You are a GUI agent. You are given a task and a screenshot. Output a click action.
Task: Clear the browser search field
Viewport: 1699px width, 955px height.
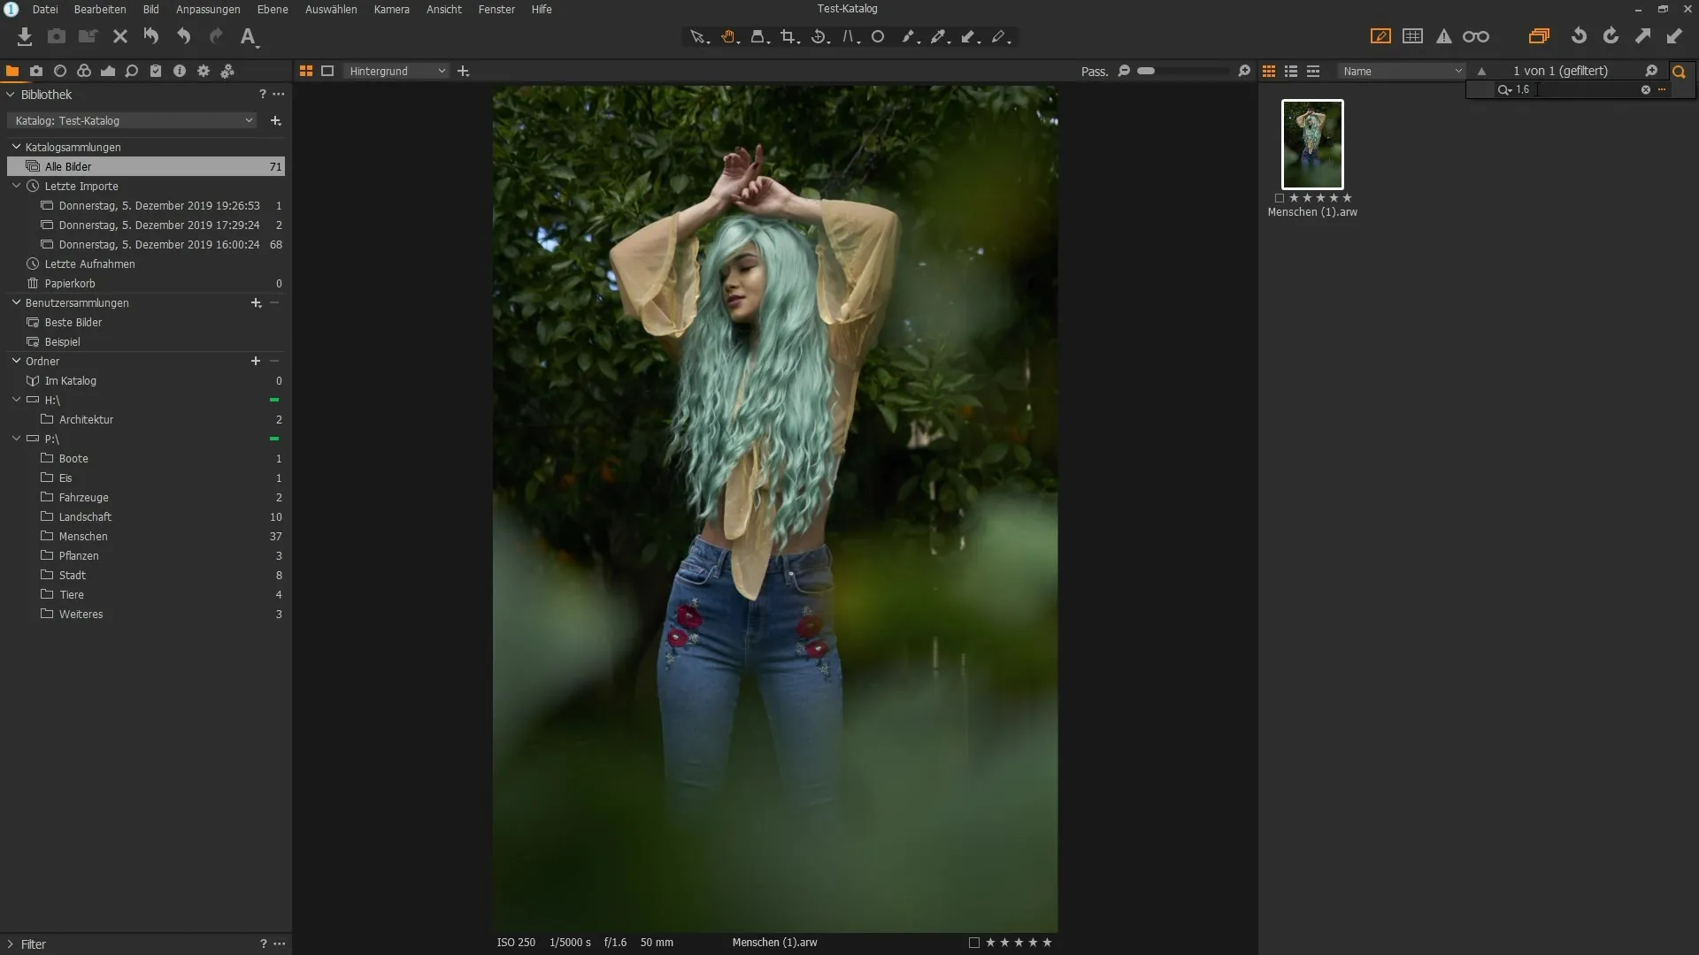tap(1646, 89)
